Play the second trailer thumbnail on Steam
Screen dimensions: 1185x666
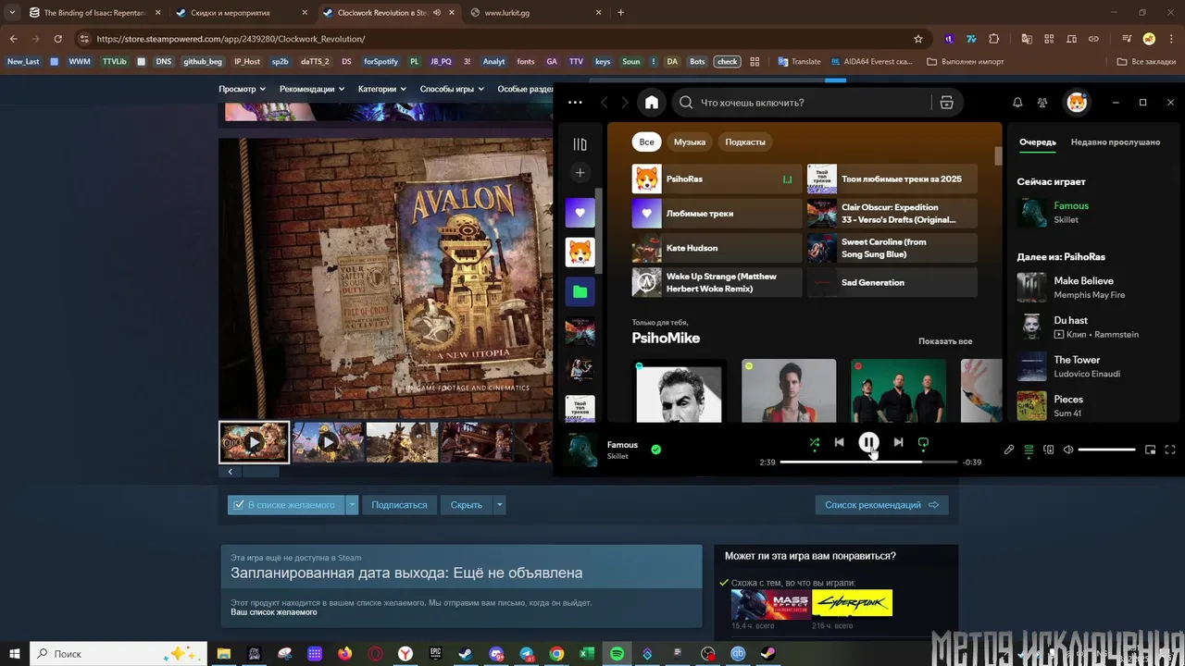(x=328, y=442)
